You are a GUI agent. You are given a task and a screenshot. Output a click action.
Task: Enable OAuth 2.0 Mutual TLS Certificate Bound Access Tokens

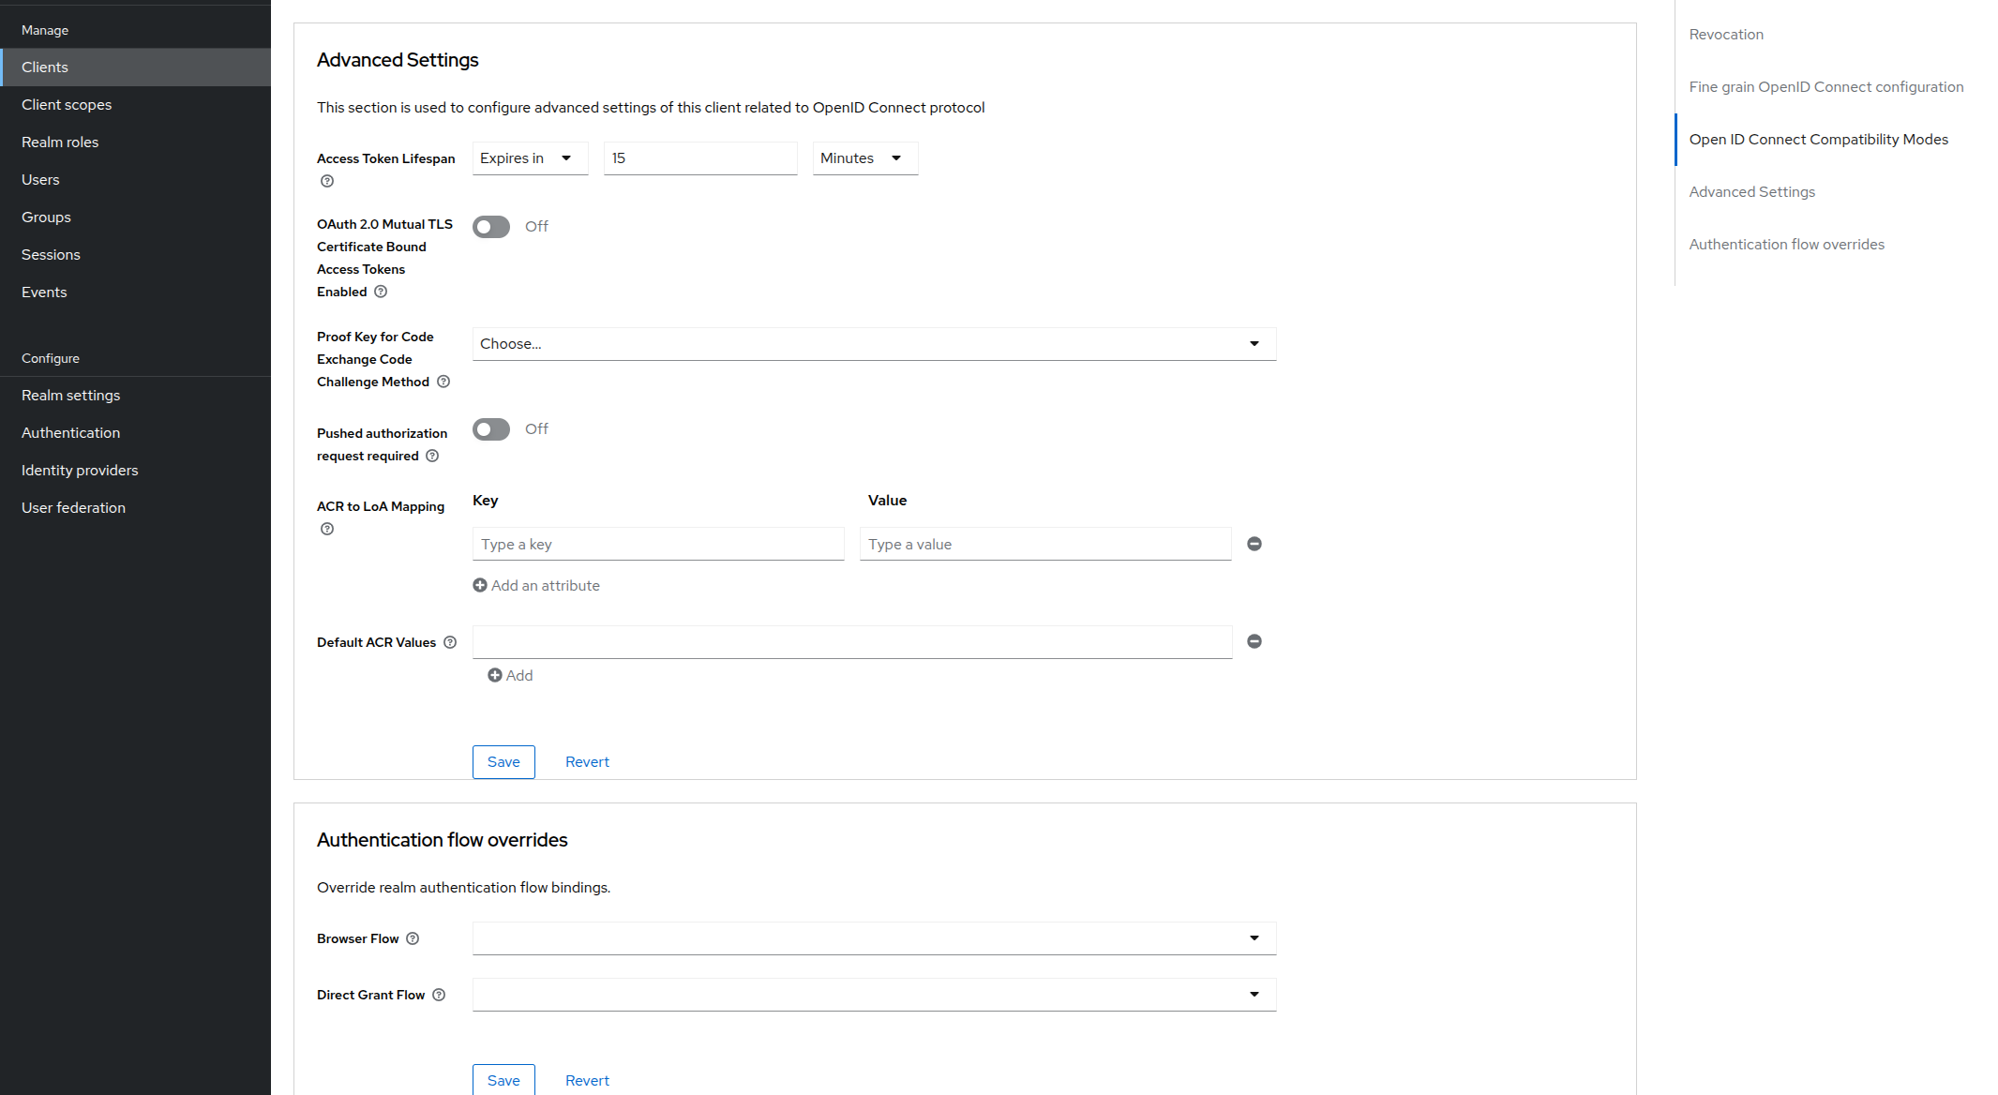click(490, 226)
